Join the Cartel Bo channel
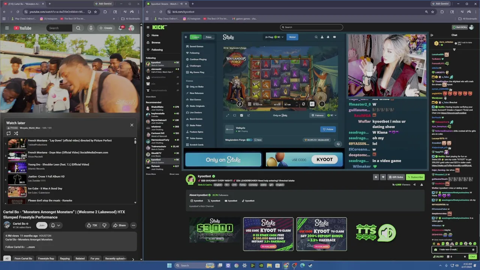 click(x=42, y=225)
